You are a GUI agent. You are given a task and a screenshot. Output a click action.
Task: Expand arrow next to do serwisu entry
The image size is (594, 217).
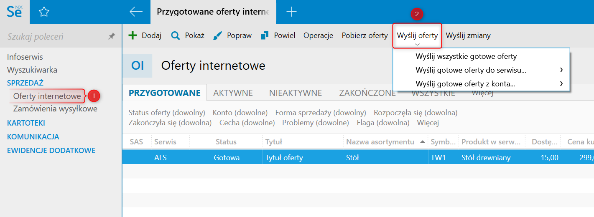click(x=561, y=70)
